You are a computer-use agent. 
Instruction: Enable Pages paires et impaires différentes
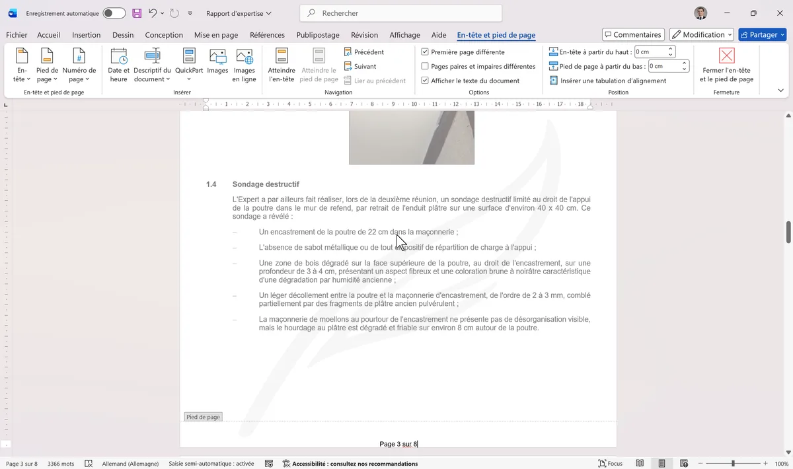[x=425, y=66]
